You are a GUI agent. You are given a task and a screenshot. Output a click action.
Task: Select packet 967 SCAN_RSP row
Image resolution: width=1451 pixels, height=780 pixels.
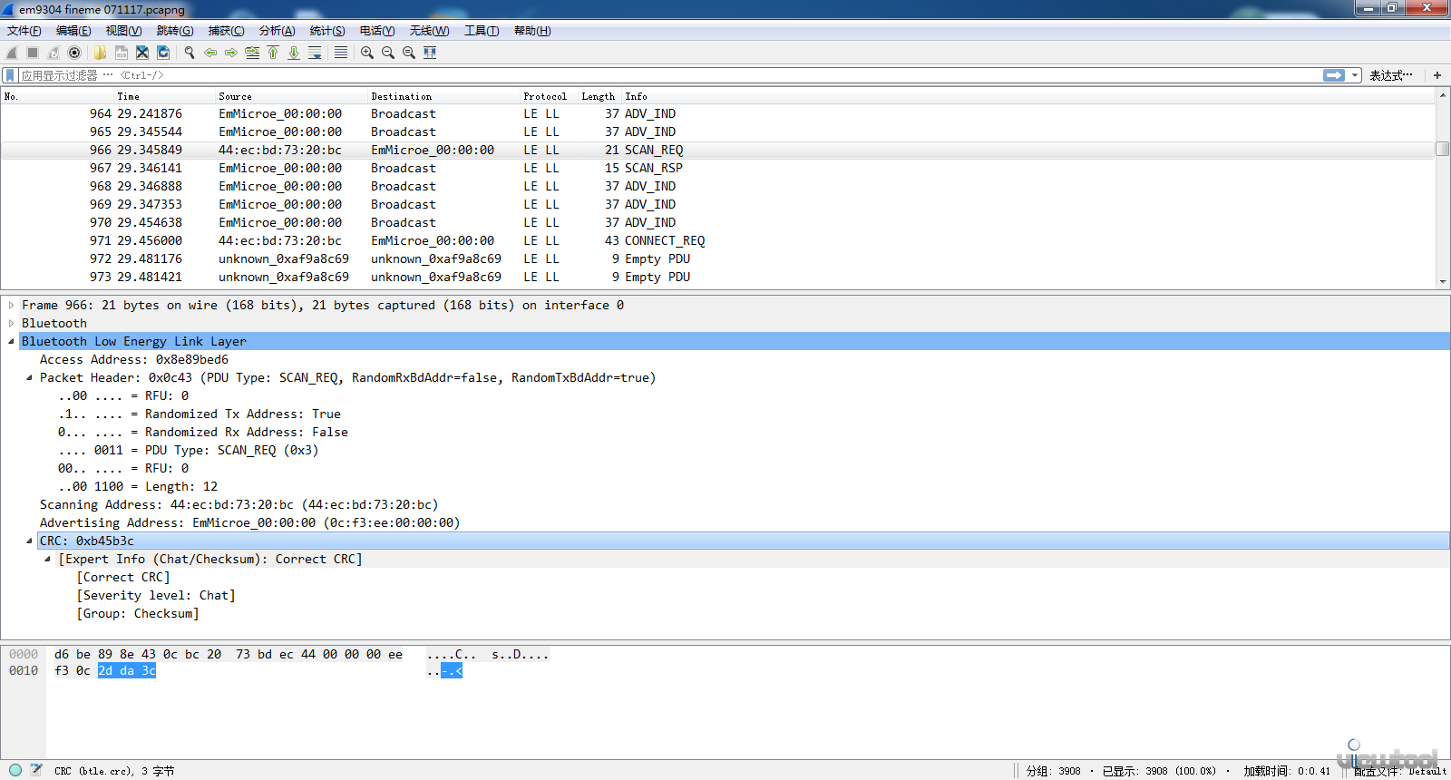pos(717,168)
